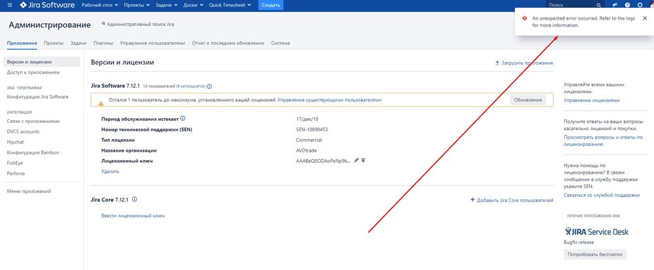This screenshot has height=270, width=654.
Task: Open the Управление лицензиями link
Action: coord(592,100)
